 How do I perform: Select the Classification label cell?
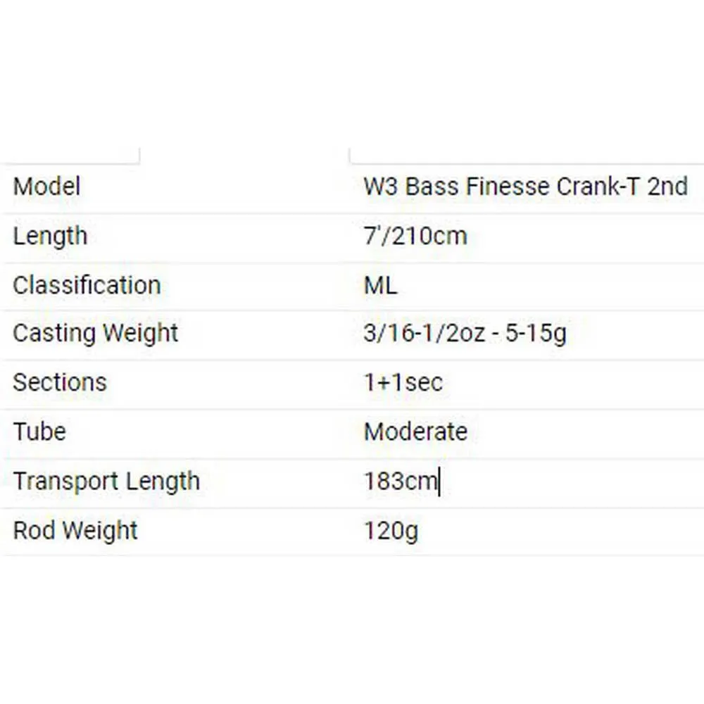(87, 284)
